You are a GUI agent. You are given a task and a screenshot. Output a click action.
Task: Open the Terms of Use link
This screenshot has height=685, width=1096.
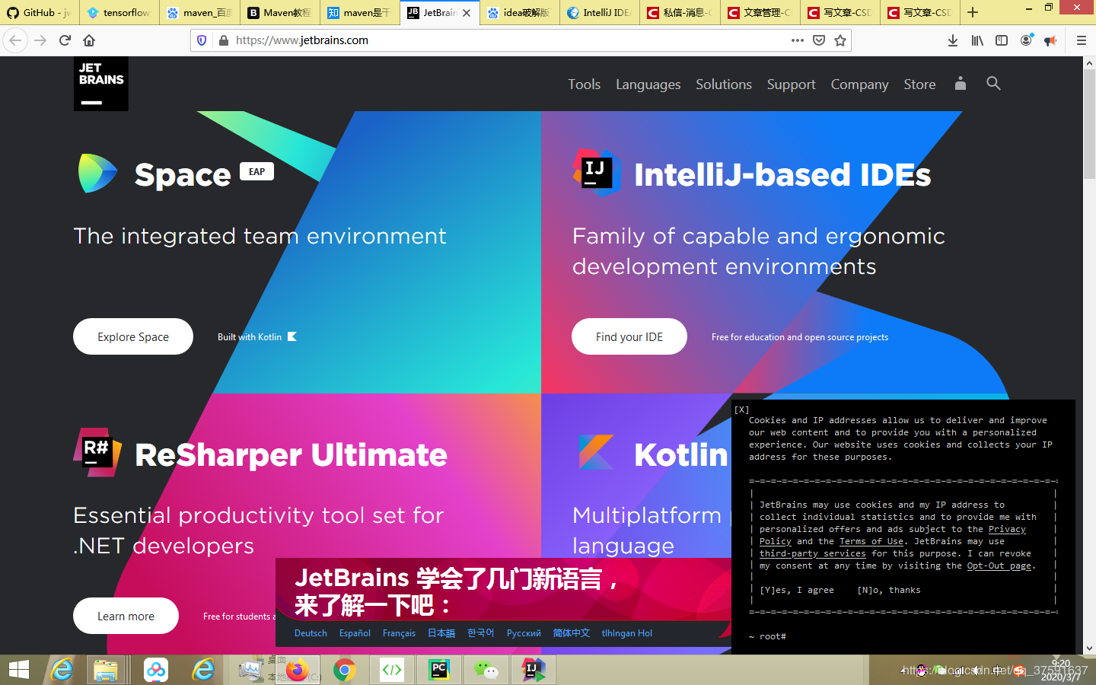coord(871,542)
